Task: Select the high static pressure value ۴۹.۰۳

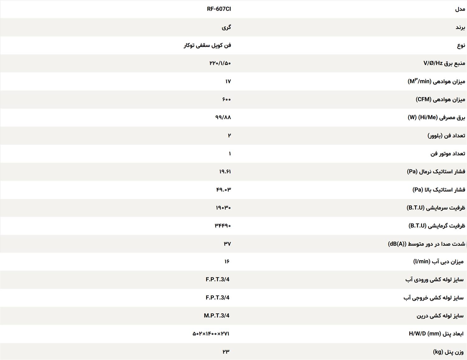Action: [224, 190]
